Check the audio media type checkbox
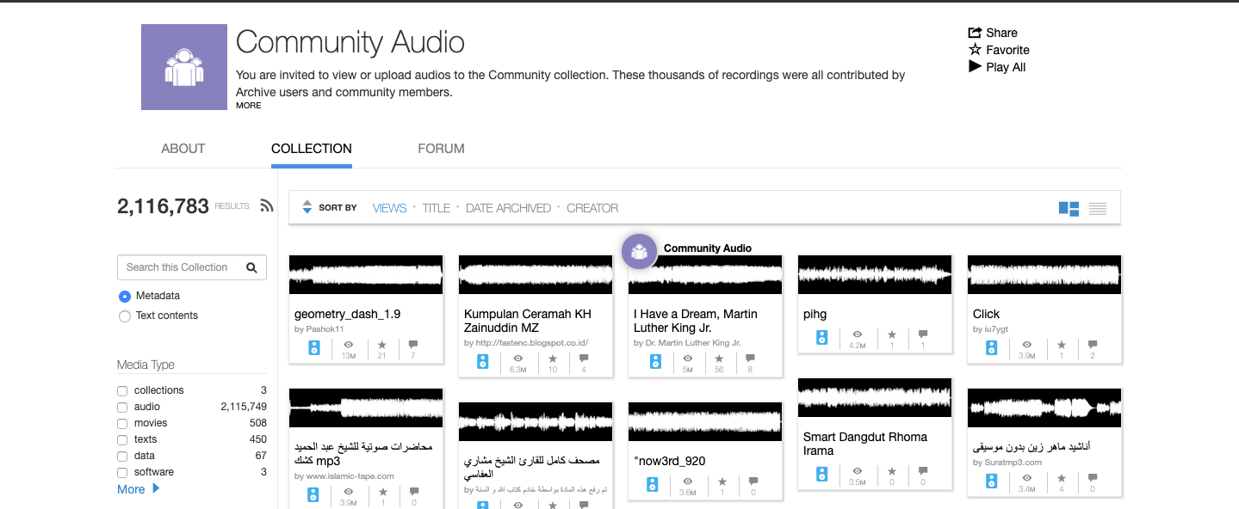The height and width of the screenshot is (509, 1239). [x=122, y=407]
